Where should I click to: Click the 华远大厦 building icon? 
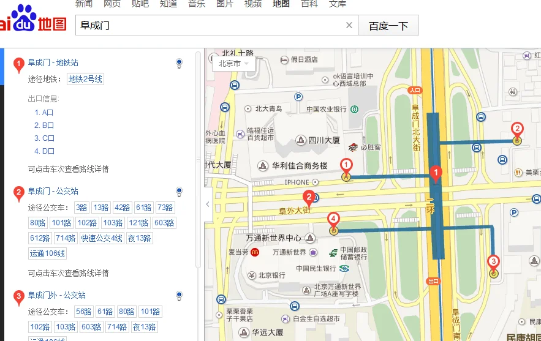pyautogui.click(x=244, y=332)
